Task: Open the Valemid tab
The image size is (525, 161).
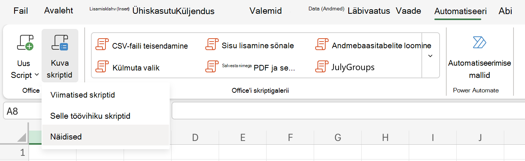Action: pyautogui.click(x=265, y=11)
